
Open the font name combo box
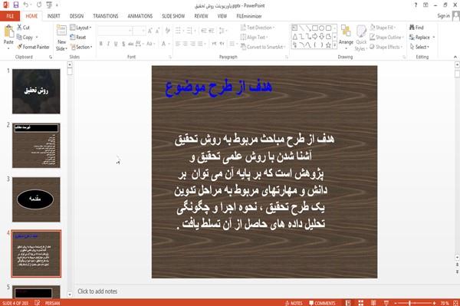pos(115,31)
